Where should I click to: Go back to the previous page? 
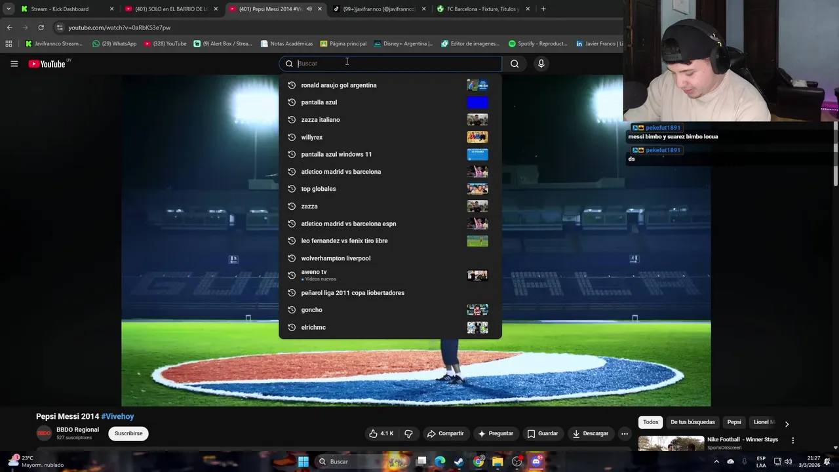coord(9,28)
